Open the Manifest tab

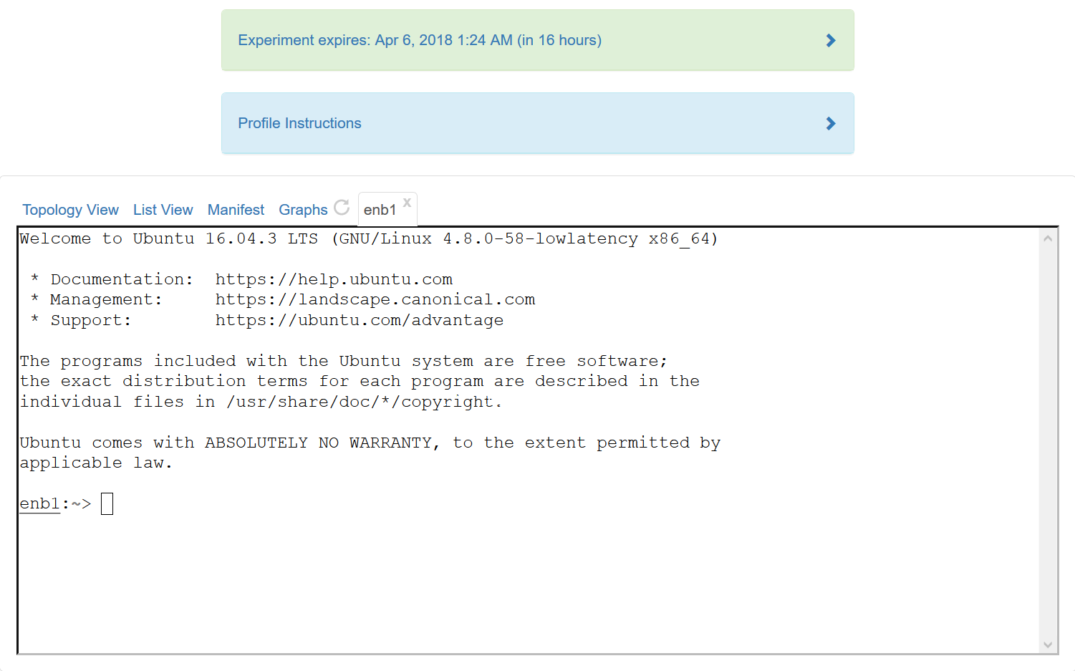(x=236, y=210)
